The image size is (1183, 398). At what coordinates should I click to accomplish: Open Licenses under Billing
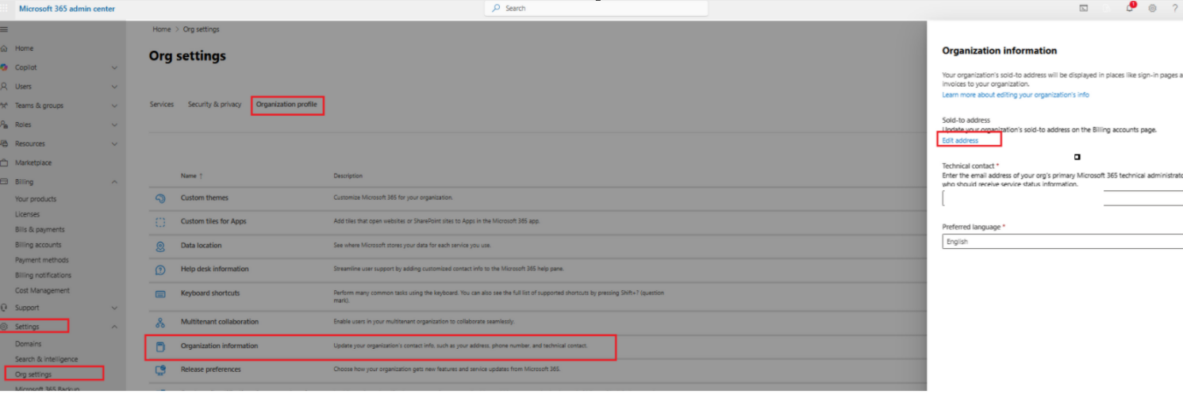27,214
